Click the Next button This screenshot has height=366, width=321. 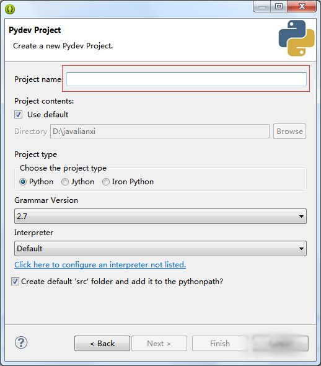(159, 344)
